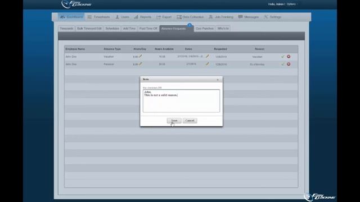Click inside the note text area
360x202 pixels.
(x=181, y=101)
